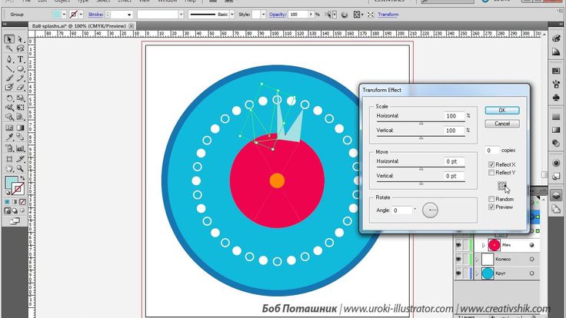Viewport: 566px width, 318px height.
Task: Toggle the Preview checkbox
Action: (491, 207)
